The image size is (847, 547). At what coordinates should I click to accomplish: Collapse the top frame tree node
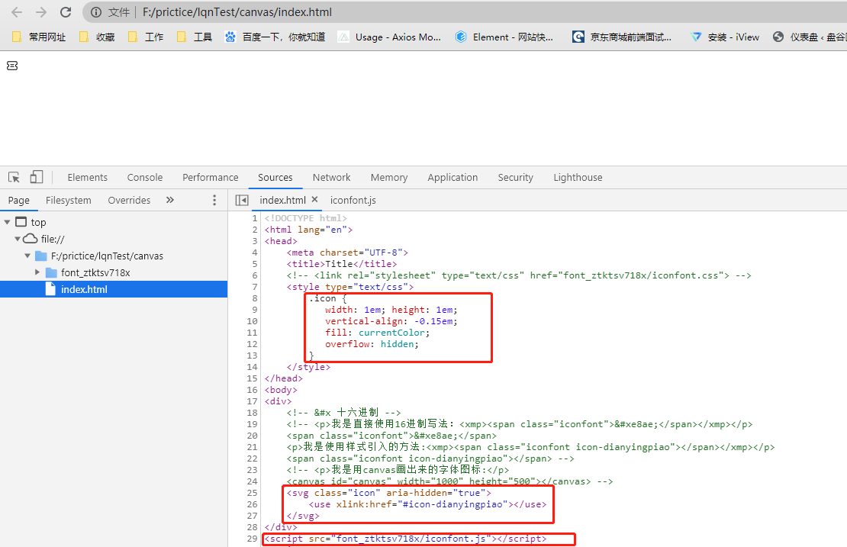click(x=7, y=222)
